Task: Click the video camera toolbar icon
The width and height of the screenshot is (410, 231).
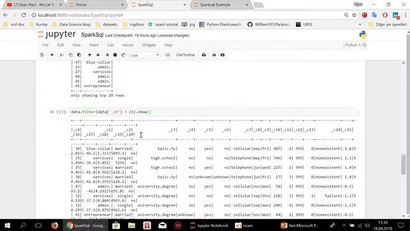Action: click(222, 55)
